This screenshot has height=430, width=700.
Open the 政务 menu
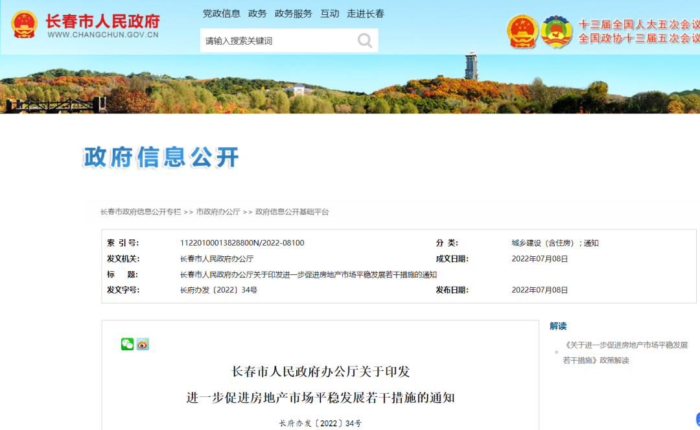tap(257, 12)
